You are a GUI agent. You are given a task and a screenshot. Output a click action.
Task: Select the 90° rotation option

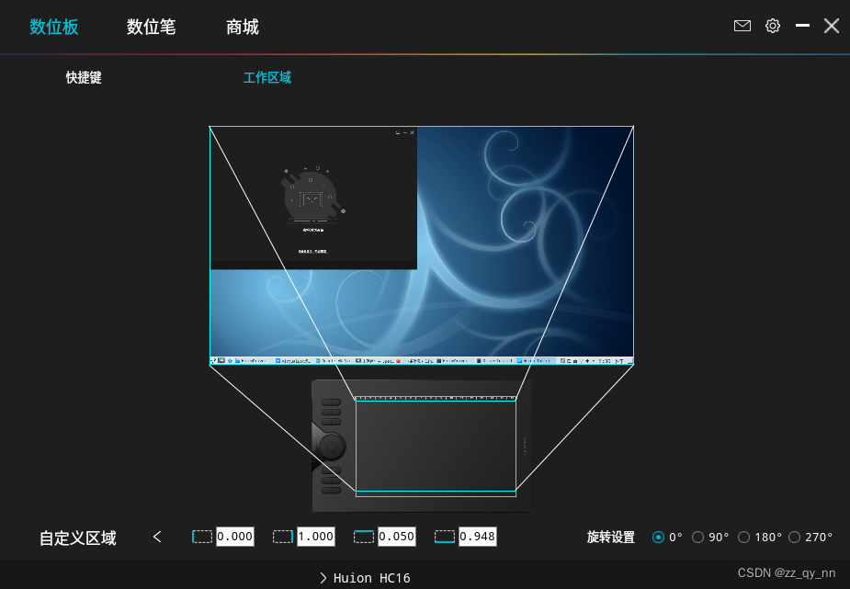pyautogui.click(x=697, y=537)
